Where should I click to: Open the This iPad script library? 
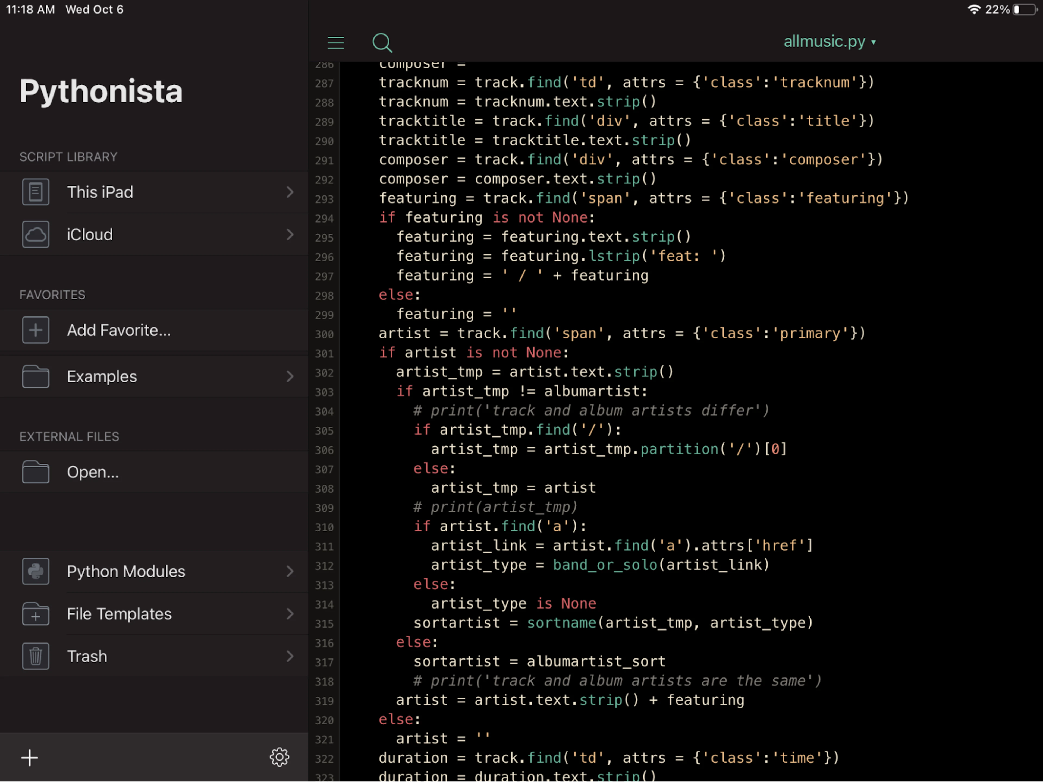coord(154,192)
